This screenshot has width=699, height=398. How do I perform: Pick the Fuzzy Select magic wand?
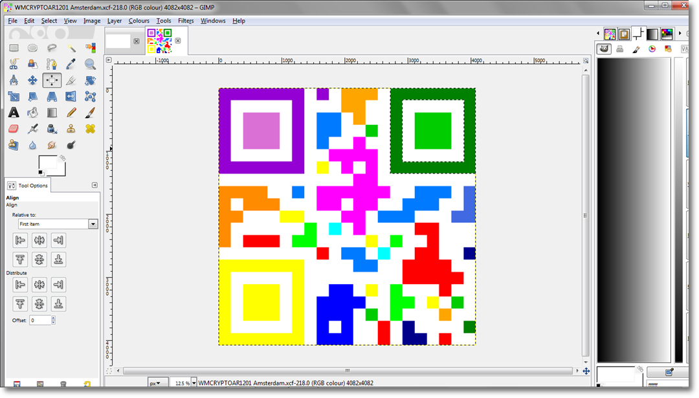click(71, 48)
